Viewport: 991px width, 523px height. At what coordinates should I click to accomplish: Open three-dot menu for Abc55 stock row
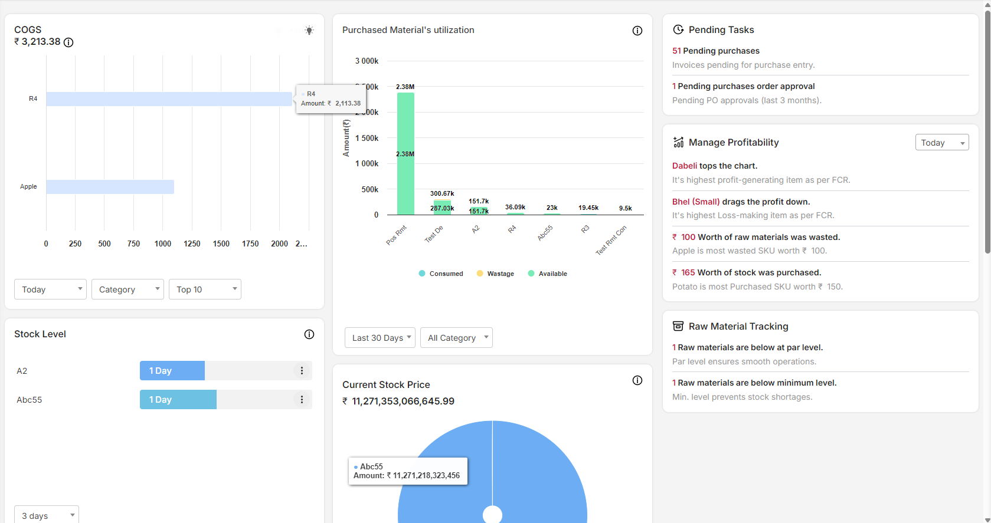point(302,400)
